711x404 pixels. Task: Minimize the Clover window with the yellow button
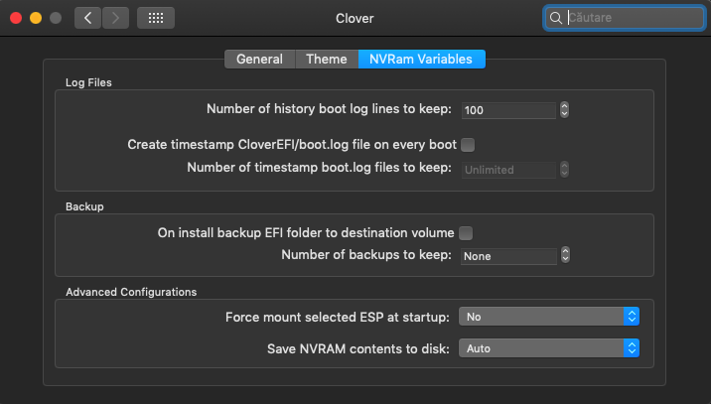36,18
